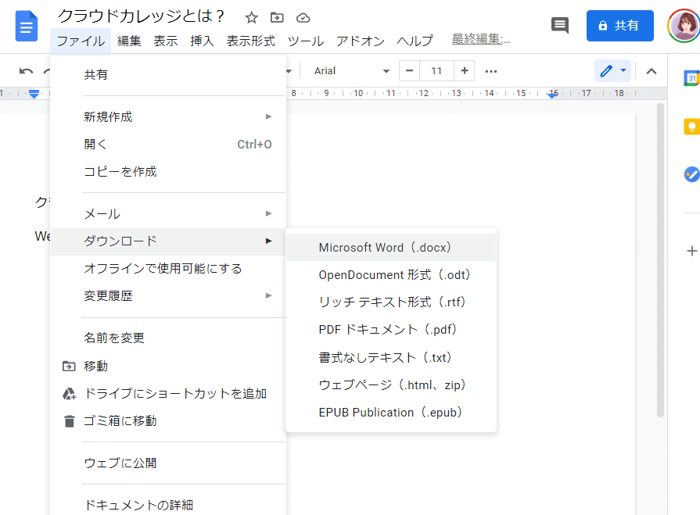Open Google Keep in the side panel
The width and height of the screenshot is (700, 515).
(691, 126)
